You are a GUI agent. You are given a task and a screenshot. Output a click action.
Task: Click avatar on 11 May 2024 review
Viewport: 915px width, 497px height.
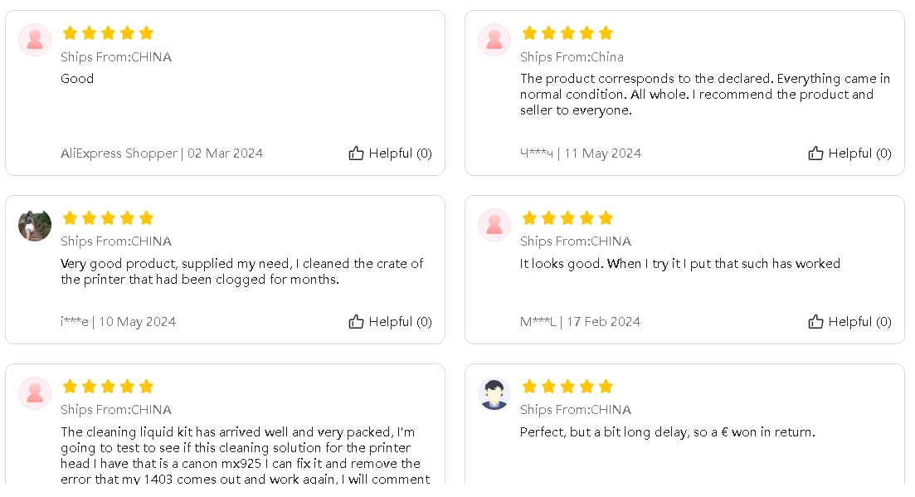494,40
